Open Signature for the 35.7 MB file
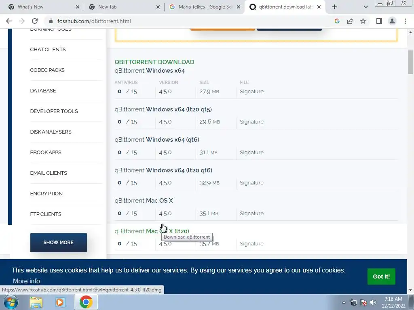Viewport: 414px width, 310px height. (251, 243)
